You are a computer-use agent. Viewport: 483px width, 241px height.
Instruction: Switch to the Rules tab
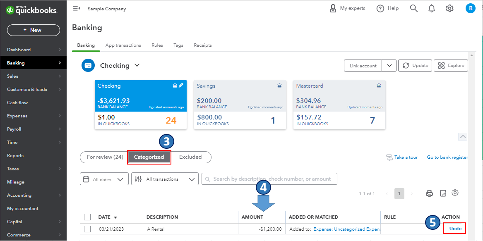(x=157, y=45)
